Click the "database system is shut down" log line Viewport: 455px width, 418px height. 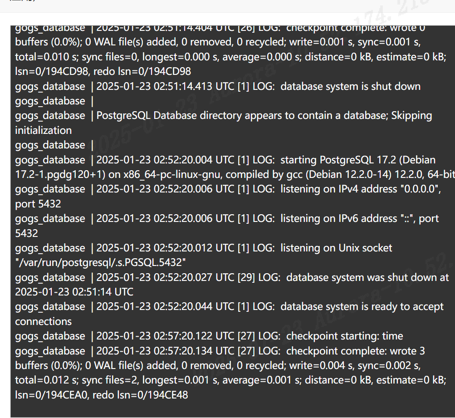(218, 87)
